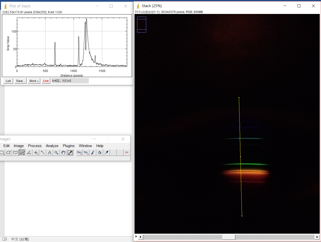Select the Text tool
The width and height of the screenshot is (321, 242).
click(50, 152)
